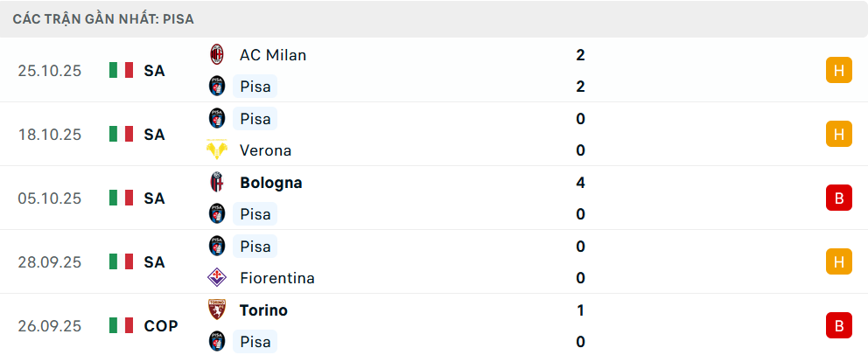This screenshot has height=355, width=868.
Task: Open the Bologna team link
Action: pos(270,183)
